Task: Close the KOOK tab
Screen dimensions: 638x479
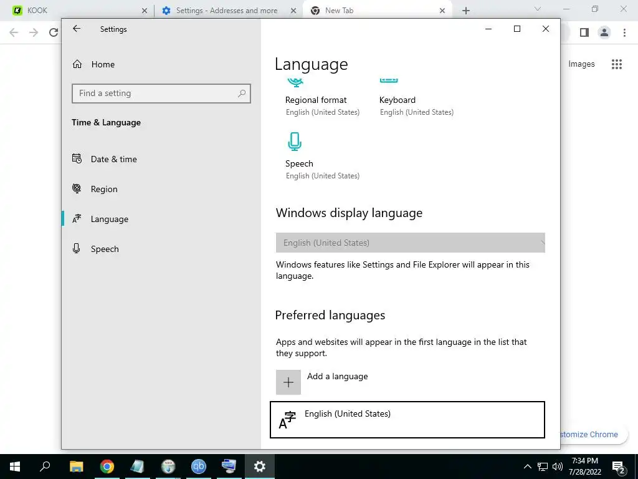Action: click(x=144, y=11)
